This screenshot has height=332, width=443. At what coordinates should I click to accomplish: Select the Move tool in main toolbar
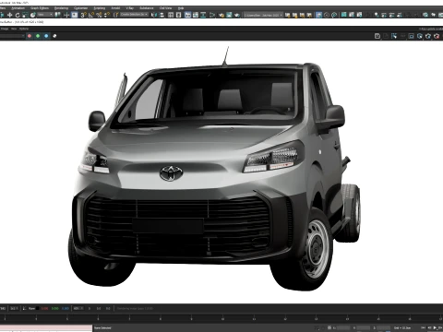click(10, 15)
